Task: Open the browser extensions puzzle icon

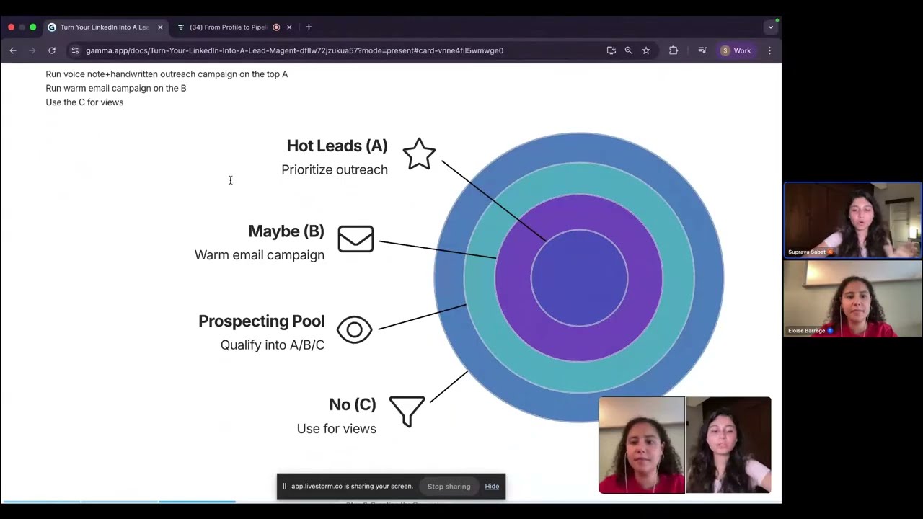Action: (674, 50)
